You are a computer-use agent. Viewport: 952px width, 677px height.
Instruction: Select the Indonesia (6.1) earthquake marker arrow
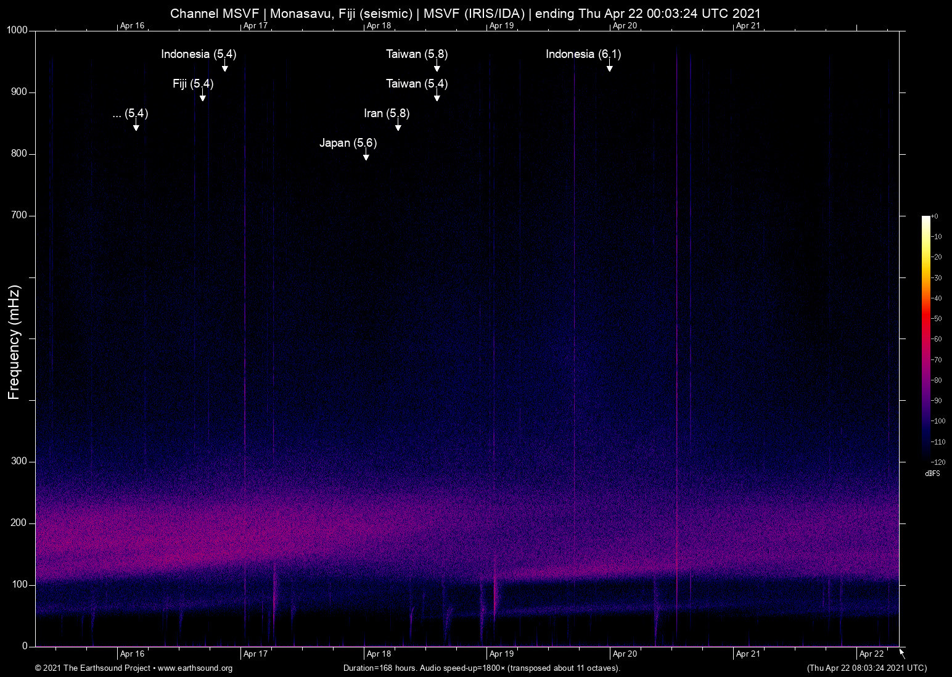click(610, 67)
